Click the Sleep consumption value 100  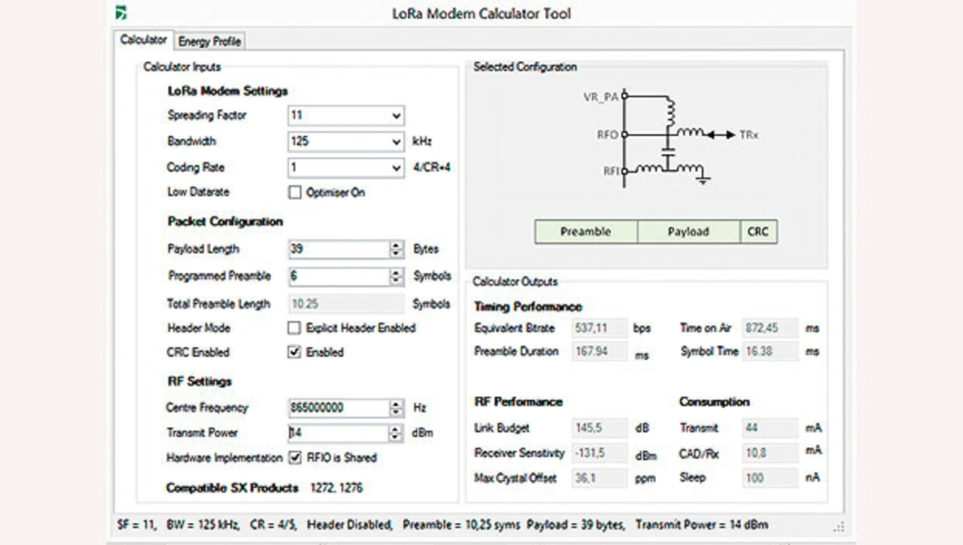770,477
